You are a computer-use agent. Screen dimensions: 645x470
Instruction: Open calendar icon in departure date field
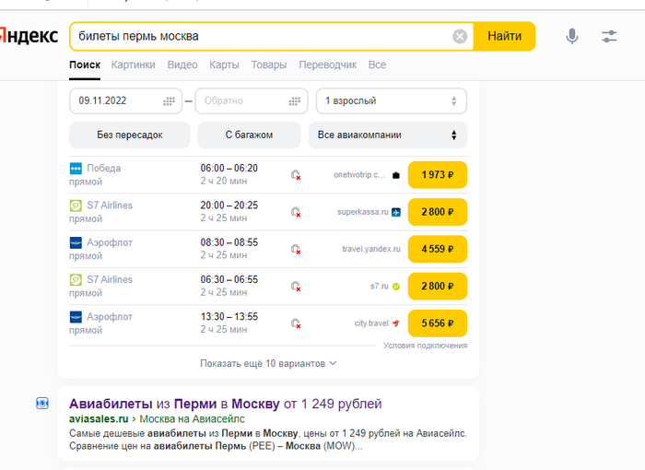click(x=169, y=100)
